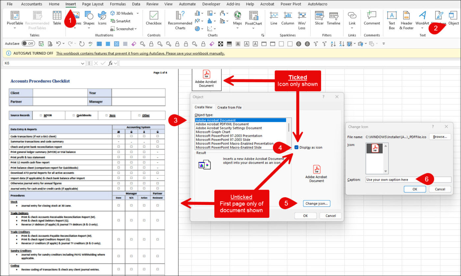Viewport: 461px width, 276px height.
Task: Select the PDF icon thumbnail in Change Icon
Action: 375,148
